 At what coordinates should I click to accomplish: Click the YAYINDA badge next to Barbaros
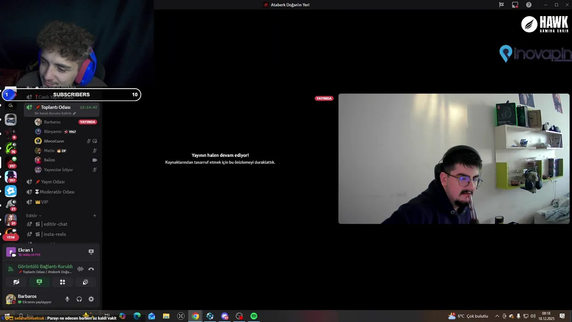88,122
